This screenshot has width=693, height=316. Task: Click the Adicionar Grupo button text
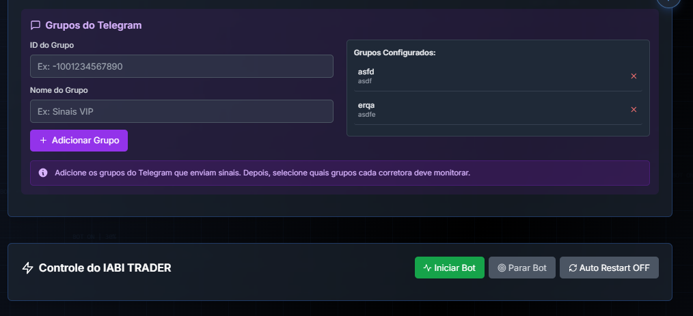(85, 141)
